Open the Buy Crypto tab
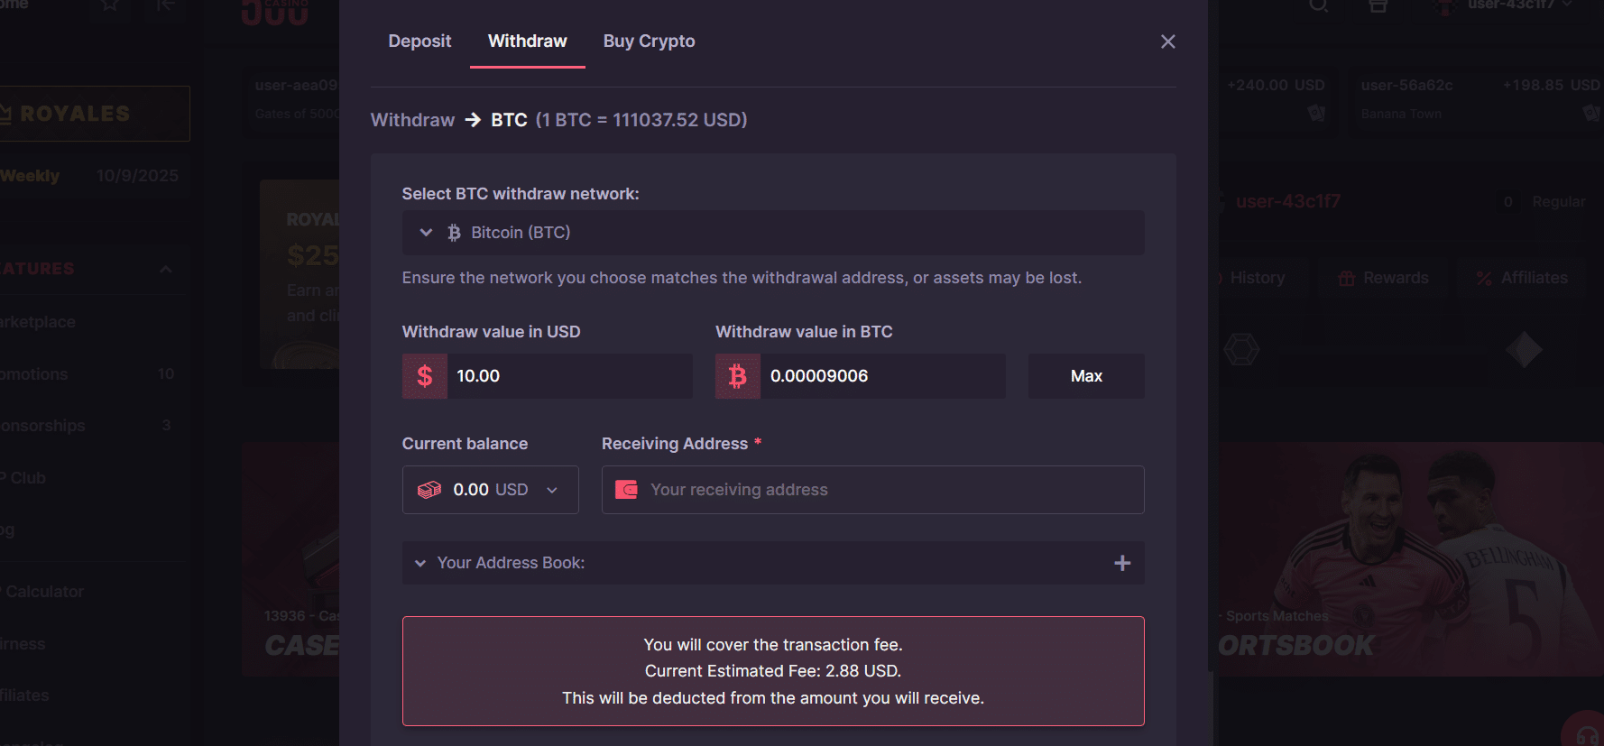Viewport: 1604px width, 746px height. coord(649,41)
